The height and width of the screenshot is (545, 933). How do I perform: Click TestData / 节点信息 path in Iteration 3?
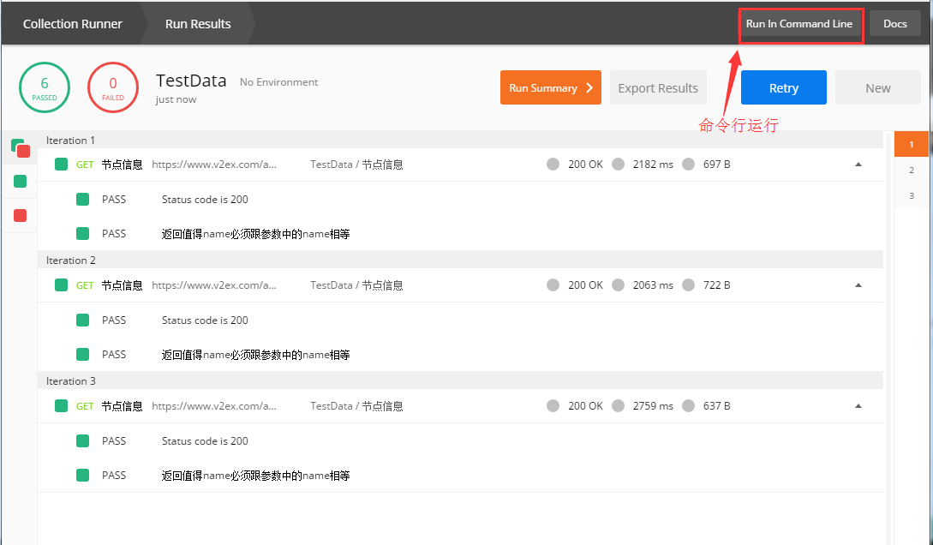tap(356, 406)
